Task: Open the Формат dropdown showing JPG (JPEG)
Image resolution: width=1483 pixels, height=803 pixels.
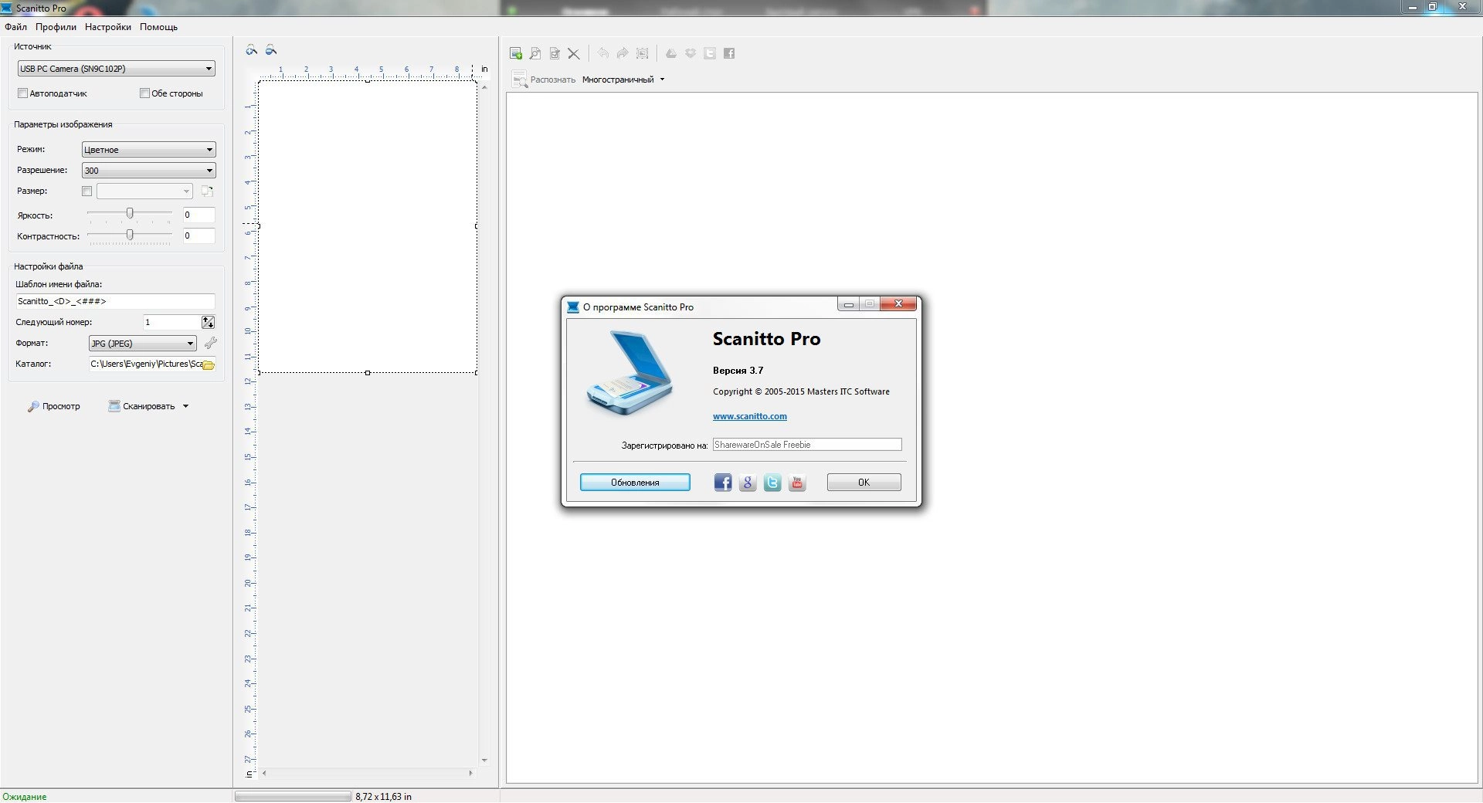Action: point(143,344)
